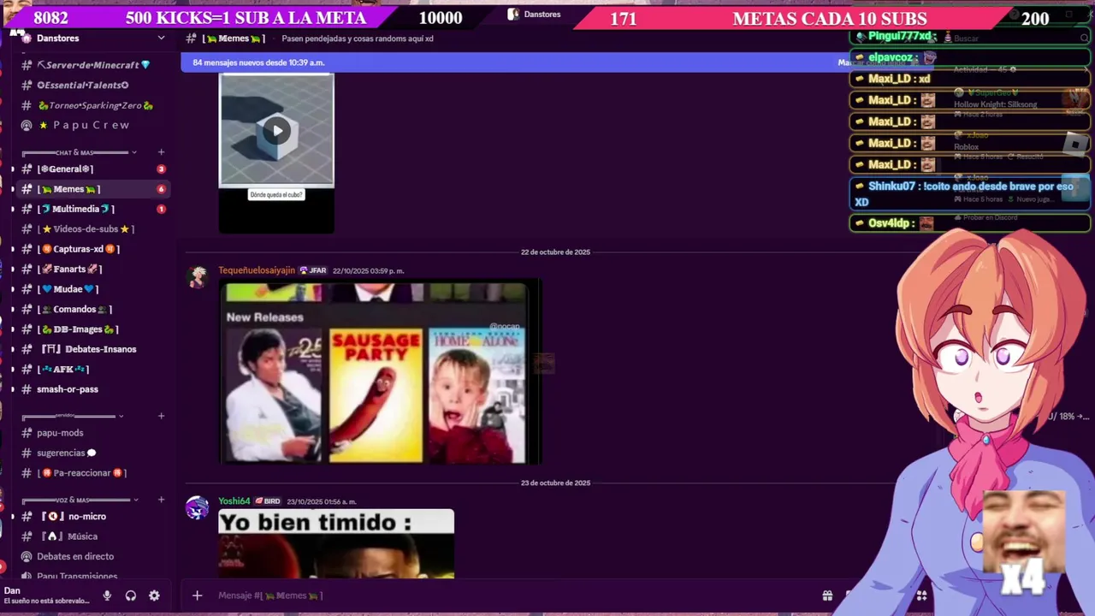Screen dimensions: 1095x616
Task: Click channel topic Pasen pendejadas text
Action: point(358,38)
